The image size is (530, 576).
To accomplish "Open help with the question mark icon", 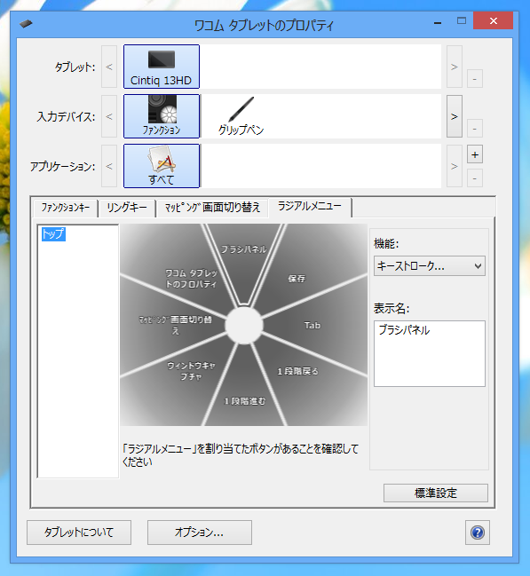I will click(478, 533).
